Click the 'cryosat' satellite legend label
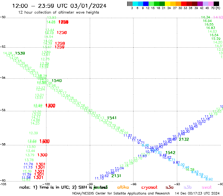The height and width of the screenshot is (196, 223). 149,188
